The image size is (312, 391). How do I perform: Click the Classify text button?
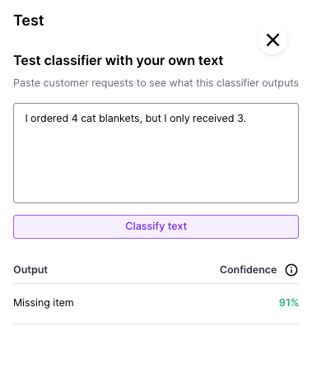point(156,226)
